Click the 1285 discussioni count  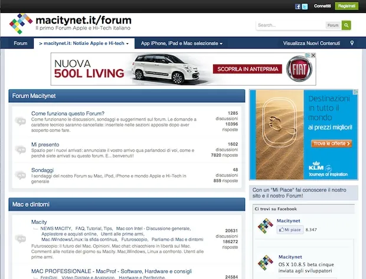point(227,116)
